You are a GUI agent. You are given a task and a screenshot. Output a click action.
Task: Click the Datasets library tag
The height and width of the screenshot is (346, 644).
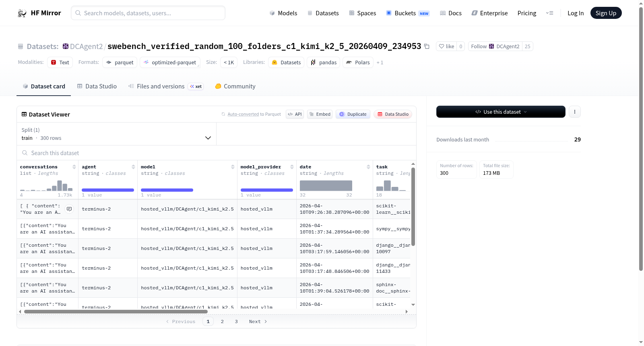[286, 62]
